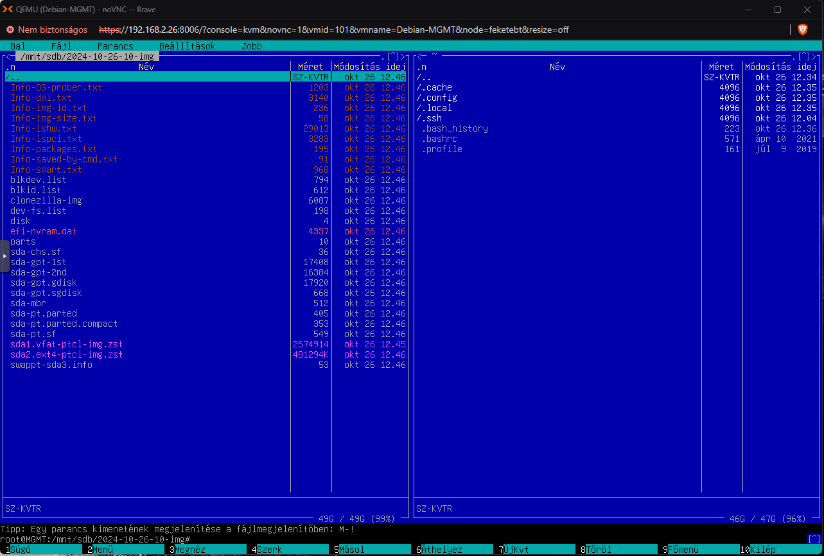Open the Jobb menu

252,46
